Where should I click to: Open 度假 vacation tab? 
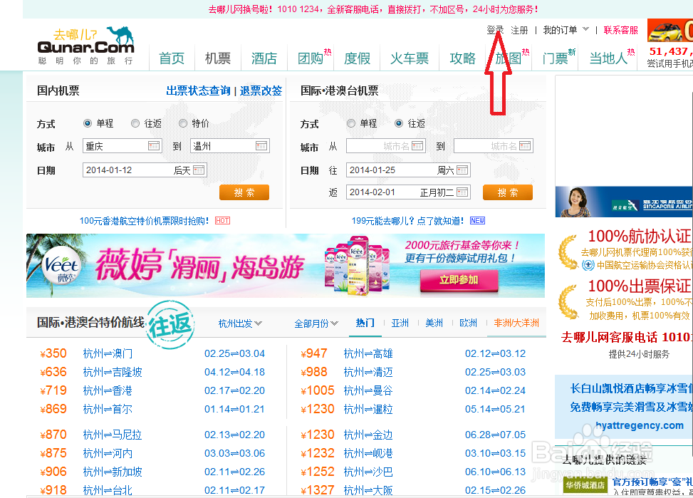357,58
